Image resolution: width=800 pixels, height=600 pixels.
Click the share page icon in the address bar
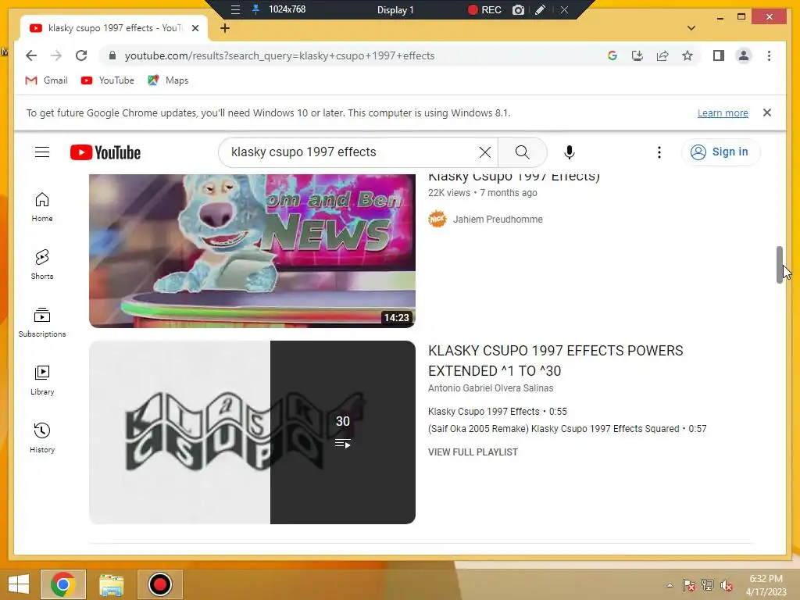[662, 55]
